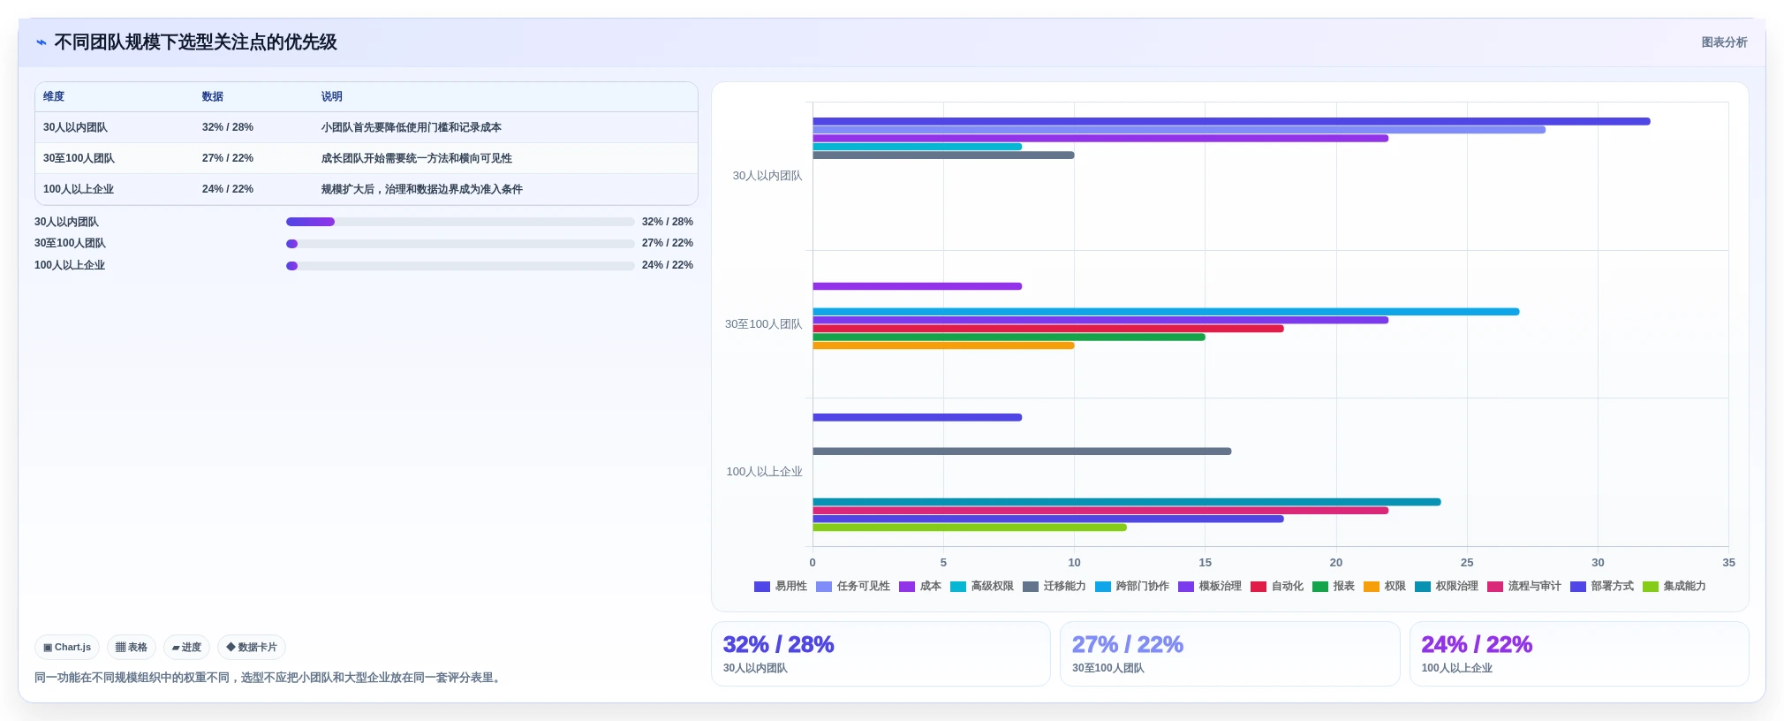Toggle the 任务可见性 legend series
This screenshot has height=721, width=1784.
tap(853, 587)
